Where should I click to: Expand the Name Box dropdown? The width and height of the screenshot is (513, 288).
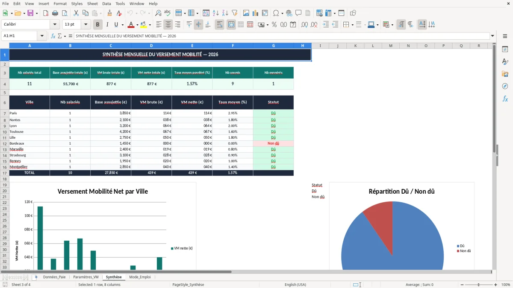coord(42,36)
